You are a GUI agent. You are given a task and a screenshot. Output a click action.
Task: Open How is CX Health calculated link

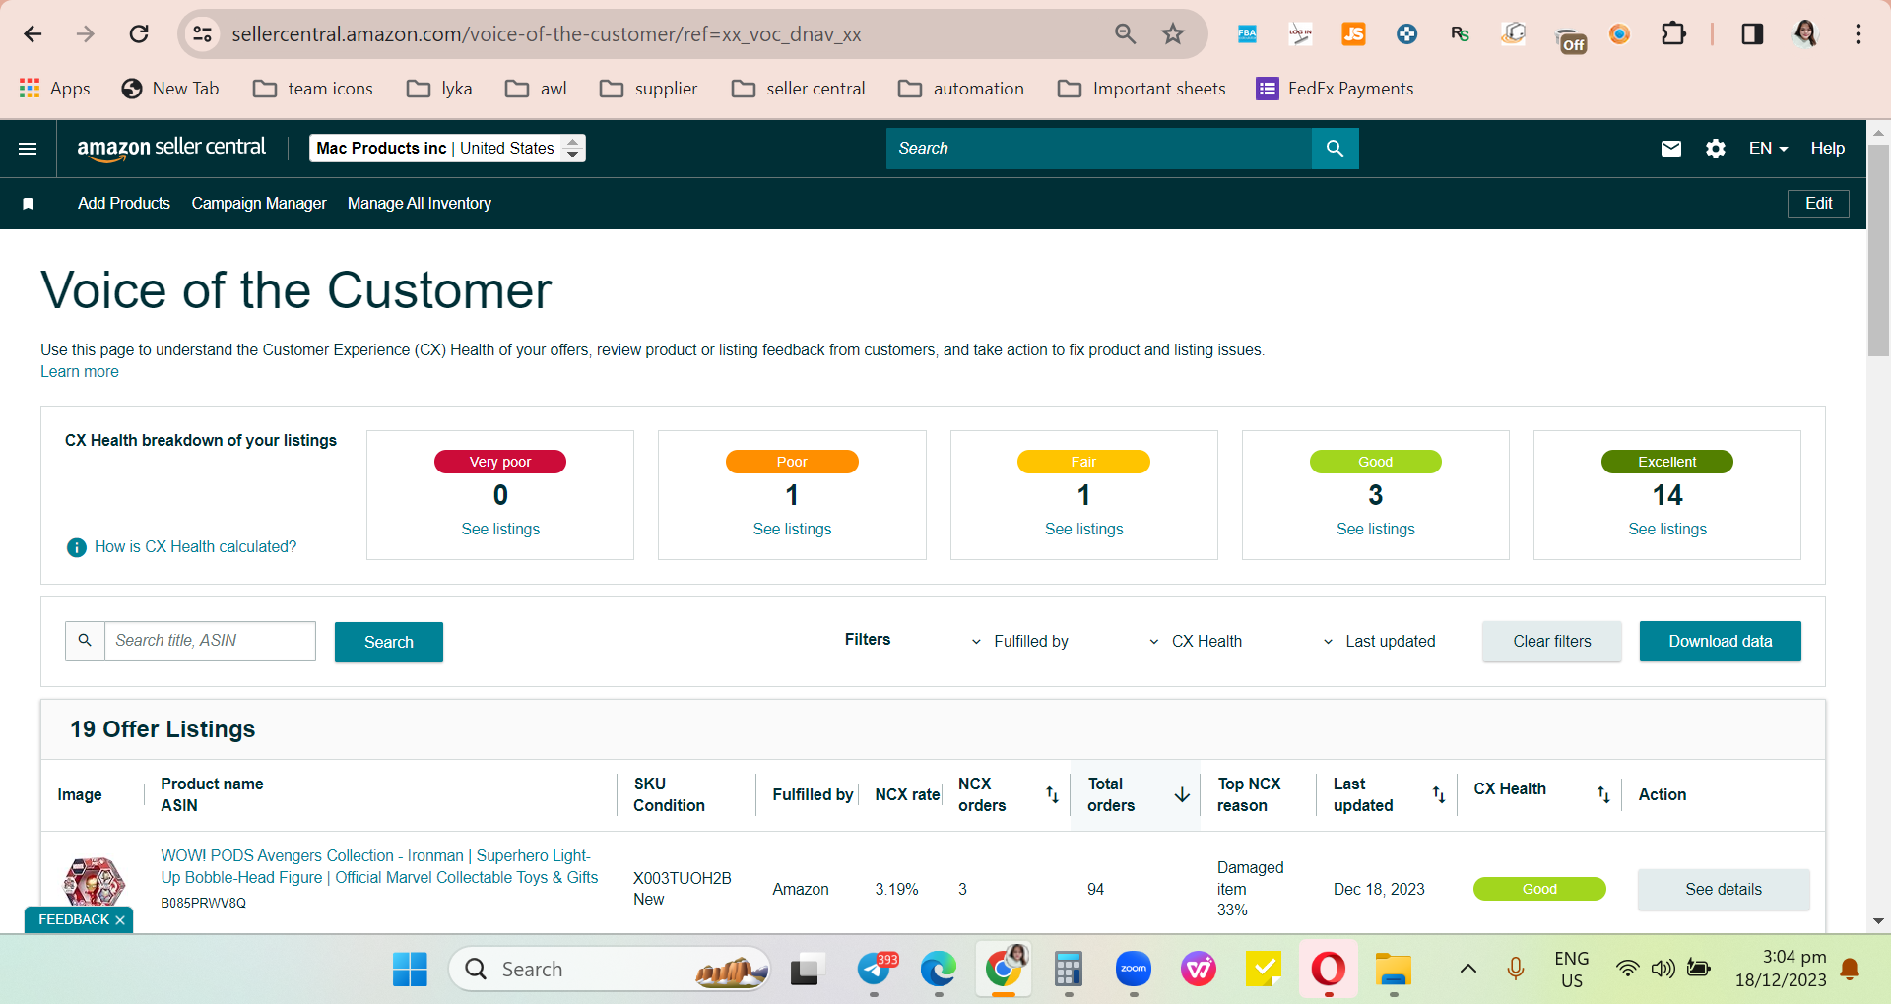[195, 547]
